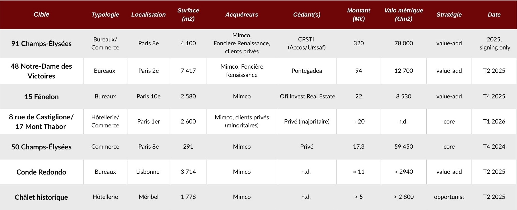Click the Pontegadea seller cell

coord(307,71)
